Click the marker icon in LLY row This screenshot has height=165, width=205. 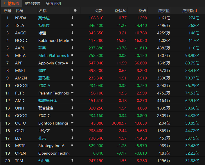click(x=72, y=138)
